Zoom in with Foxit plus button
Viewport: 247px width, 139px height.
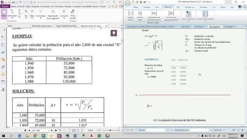coord(118,131)
